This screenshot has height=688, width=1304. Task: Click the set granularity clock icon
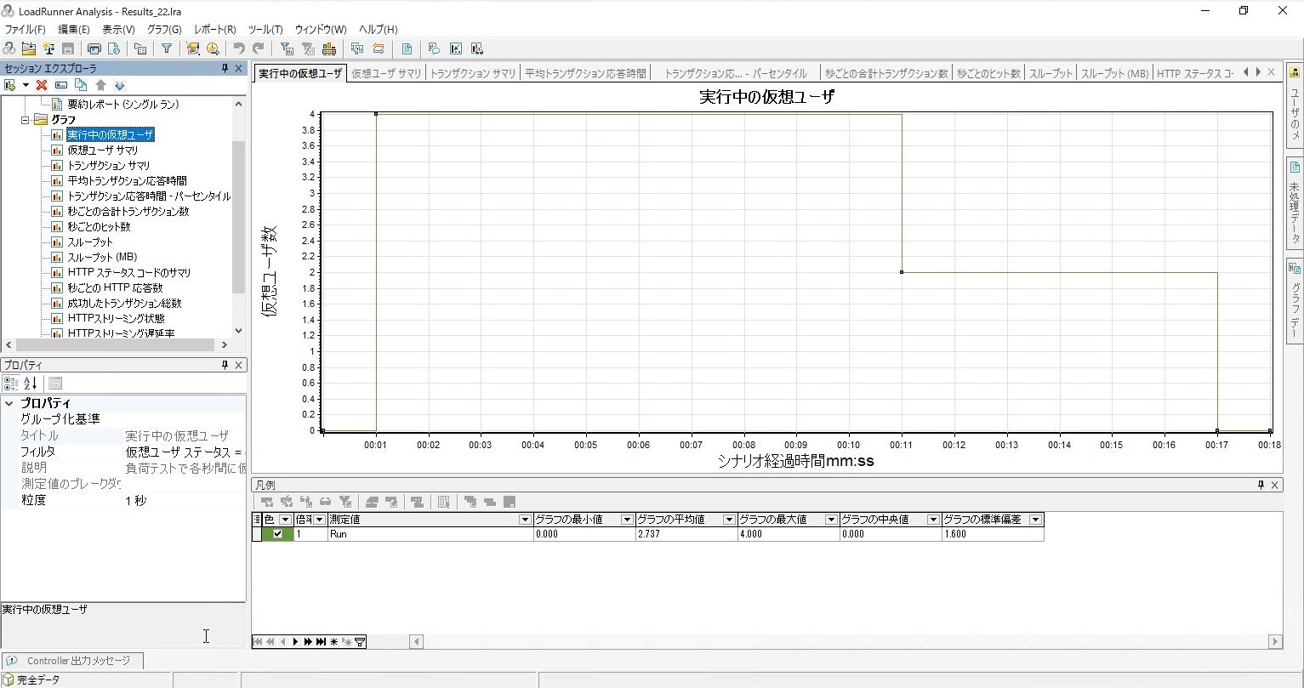click(x=213, y=48)
